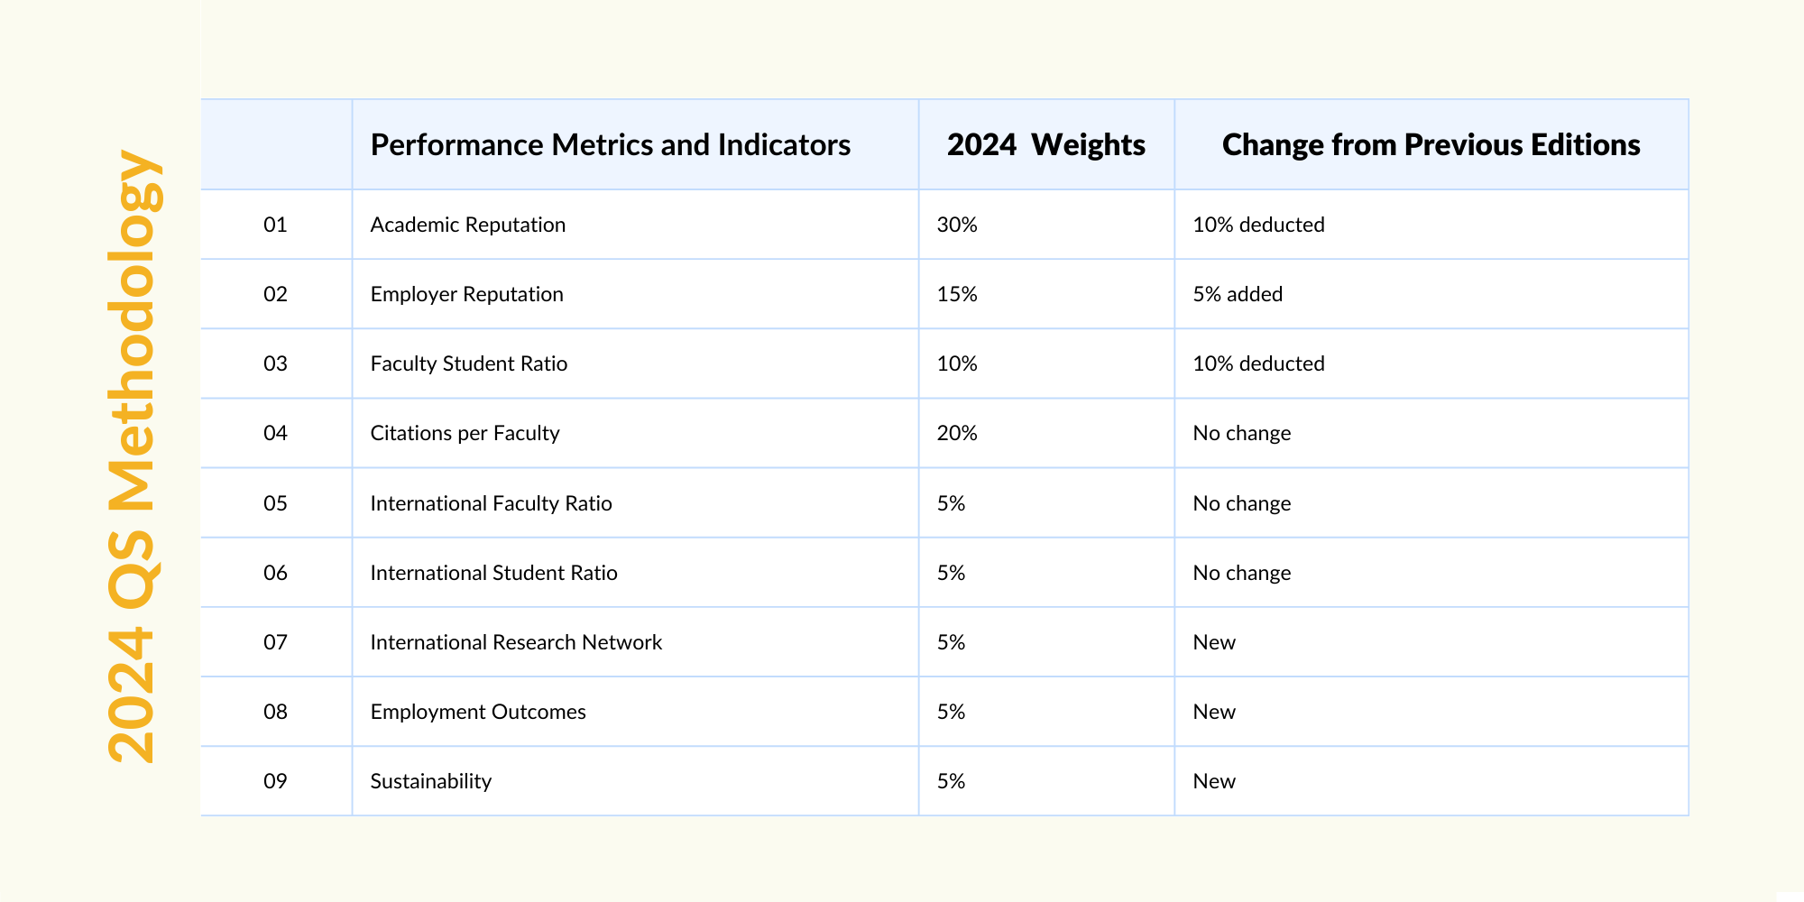Click the "Performance Metrics and Indicators" column header
Screen dimensions: 1804x902
[610, 145]
